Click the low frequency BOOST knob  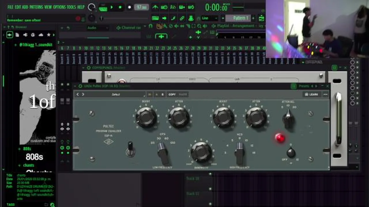tap(146, 117)
